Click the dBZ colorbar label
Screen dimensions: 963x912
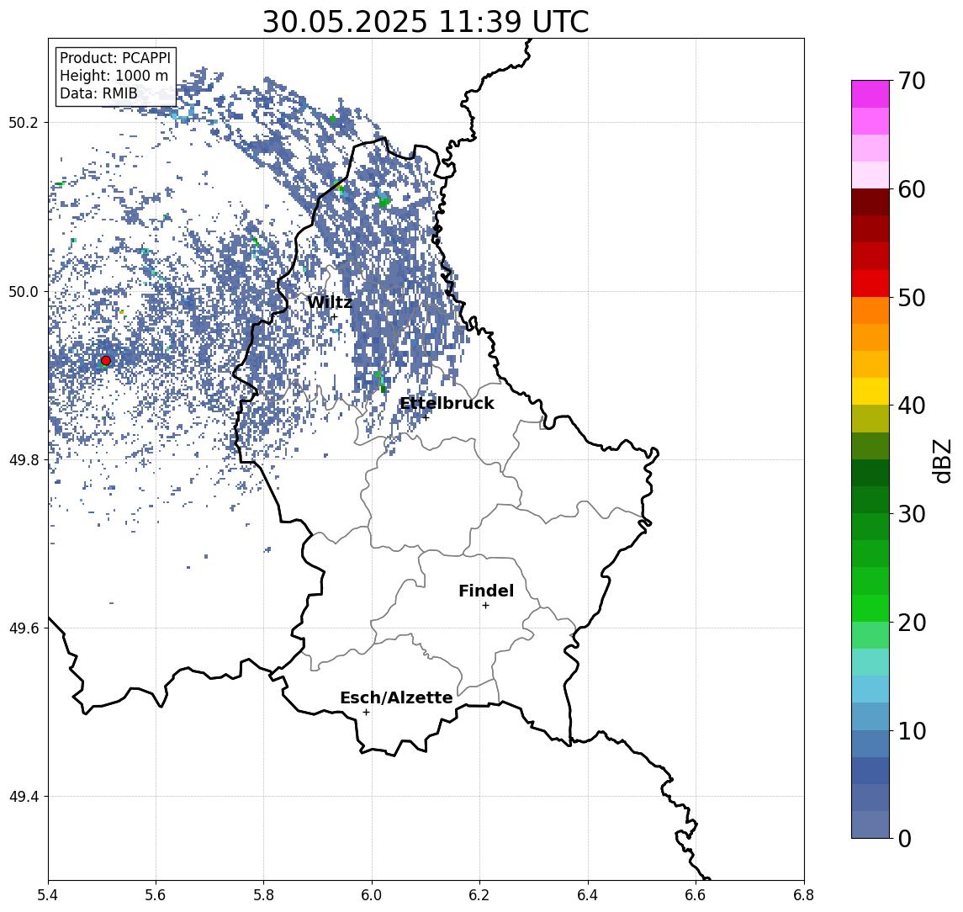click(x=941, y=461)
